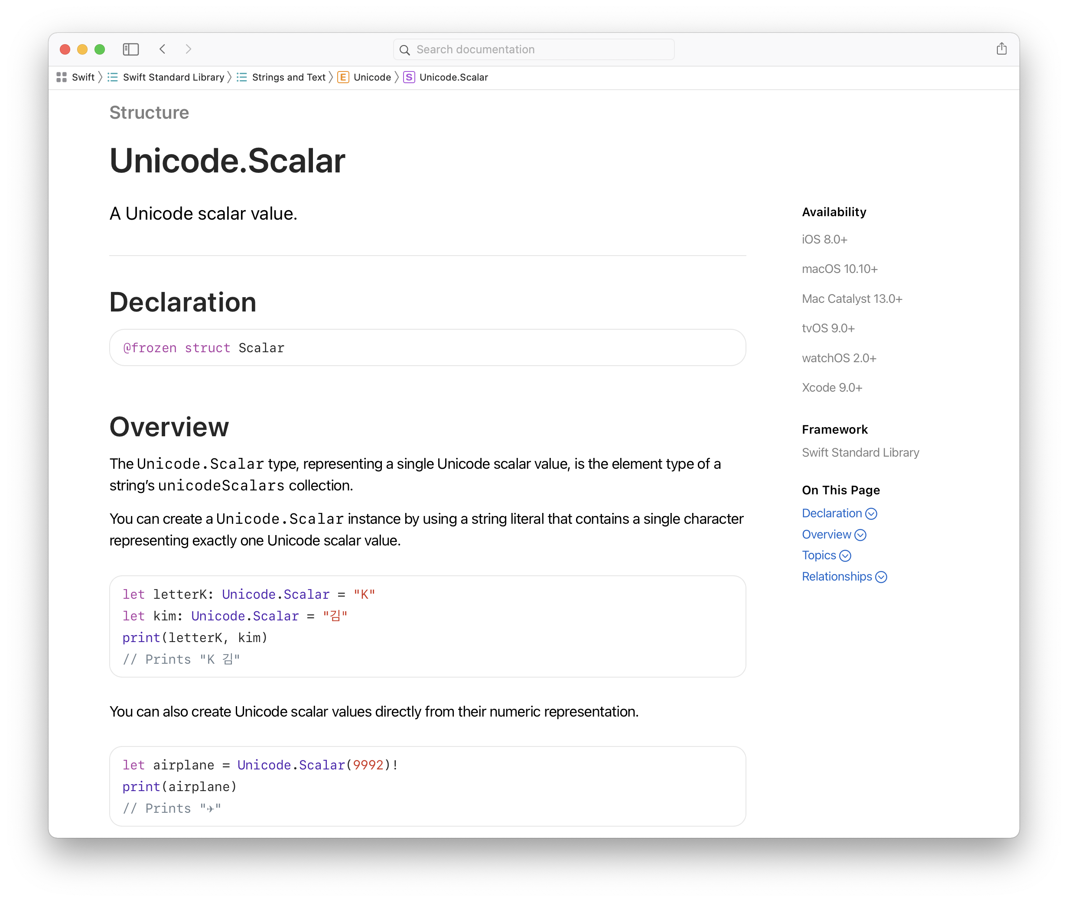The height and width of the screenshot is (902, 1068).
Task: Jump to Declaration section link
Action: (x=832, y=513)
